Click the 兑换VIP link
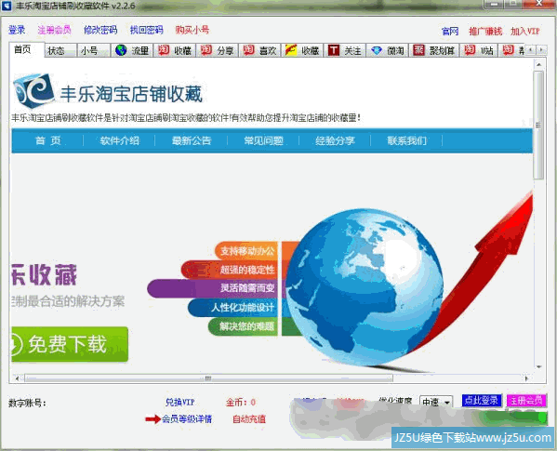The width and height of the screenshot is (557, 451). [x=179, y=402]
